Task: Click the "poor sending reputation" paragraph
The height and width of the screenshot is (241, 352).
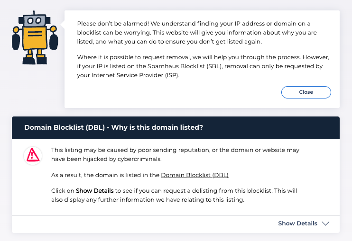Action: point(175,154)
